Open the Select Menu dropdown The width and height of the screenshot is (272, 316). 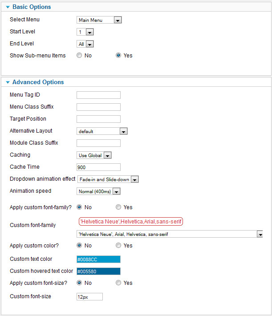tap(99, 20)
